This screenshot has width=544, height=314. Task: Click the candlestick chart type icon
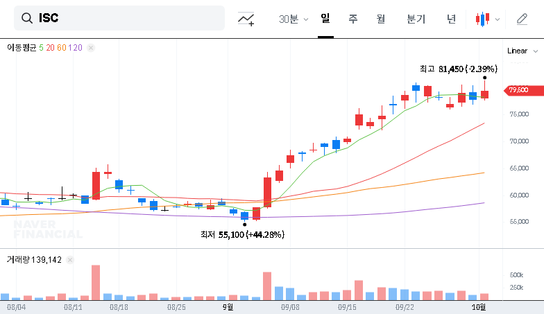pos(482,19)
